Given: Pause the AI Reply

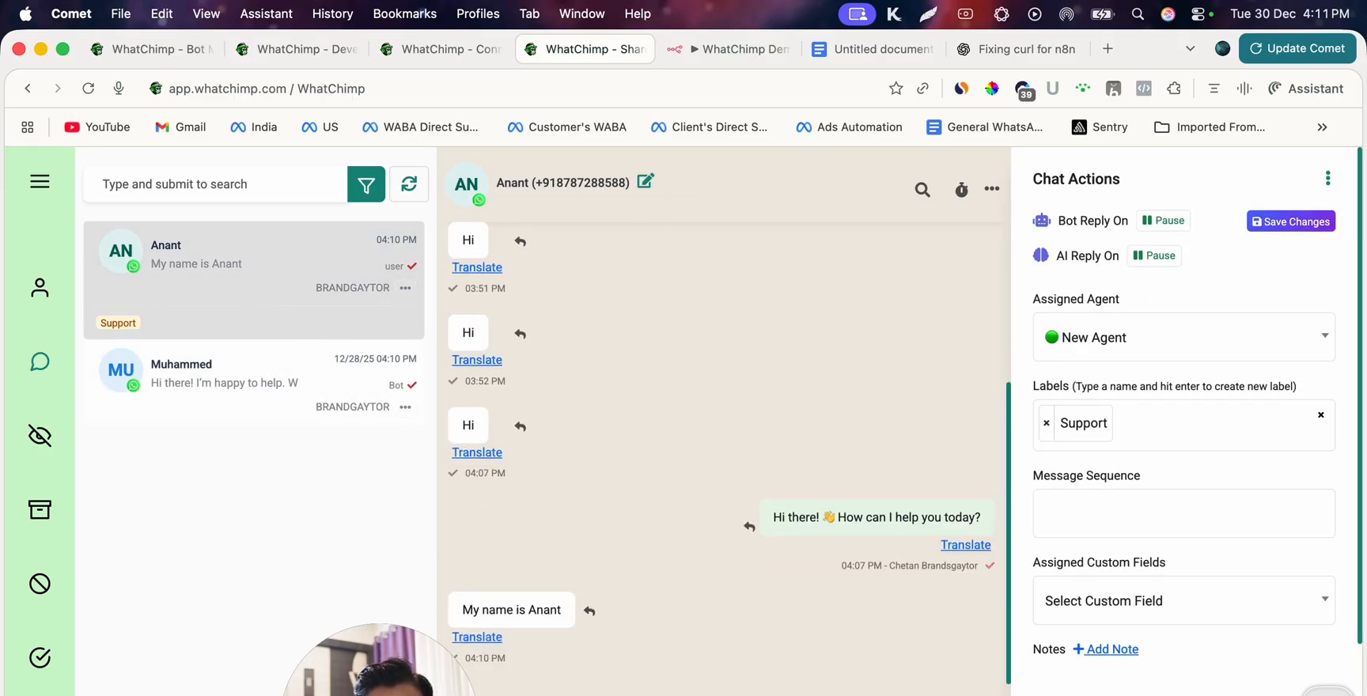Looking at the screenshot, I should point(1154,255).
